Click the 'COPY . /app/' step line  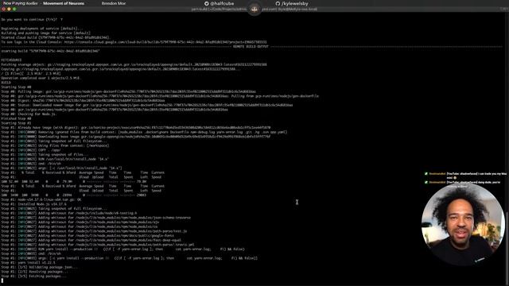pos(31,150)
